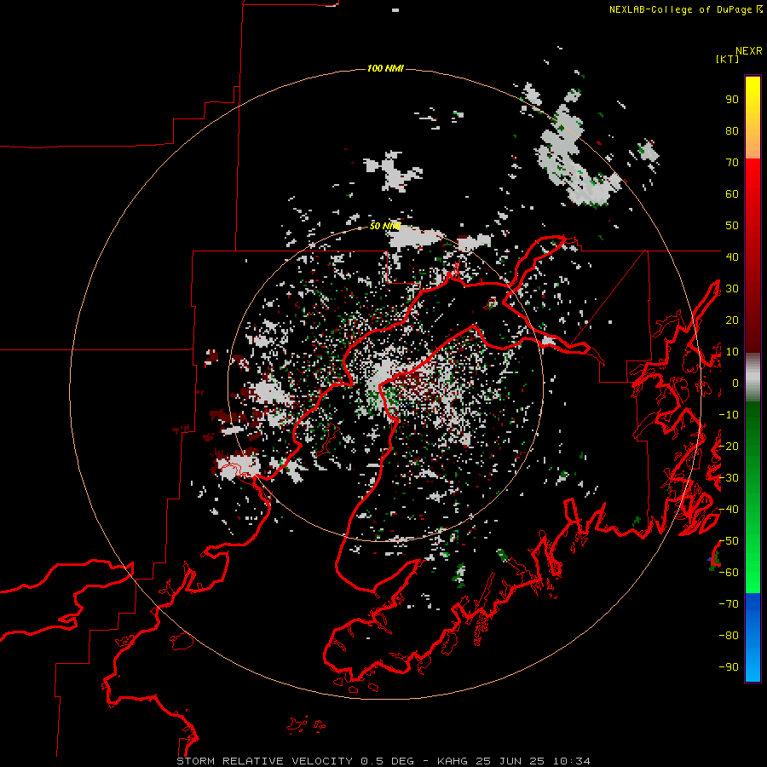Screen dimensions: 767x767
Task: Click the gray zero-velocity segment of color bar
Action: [x=753, y=378]
